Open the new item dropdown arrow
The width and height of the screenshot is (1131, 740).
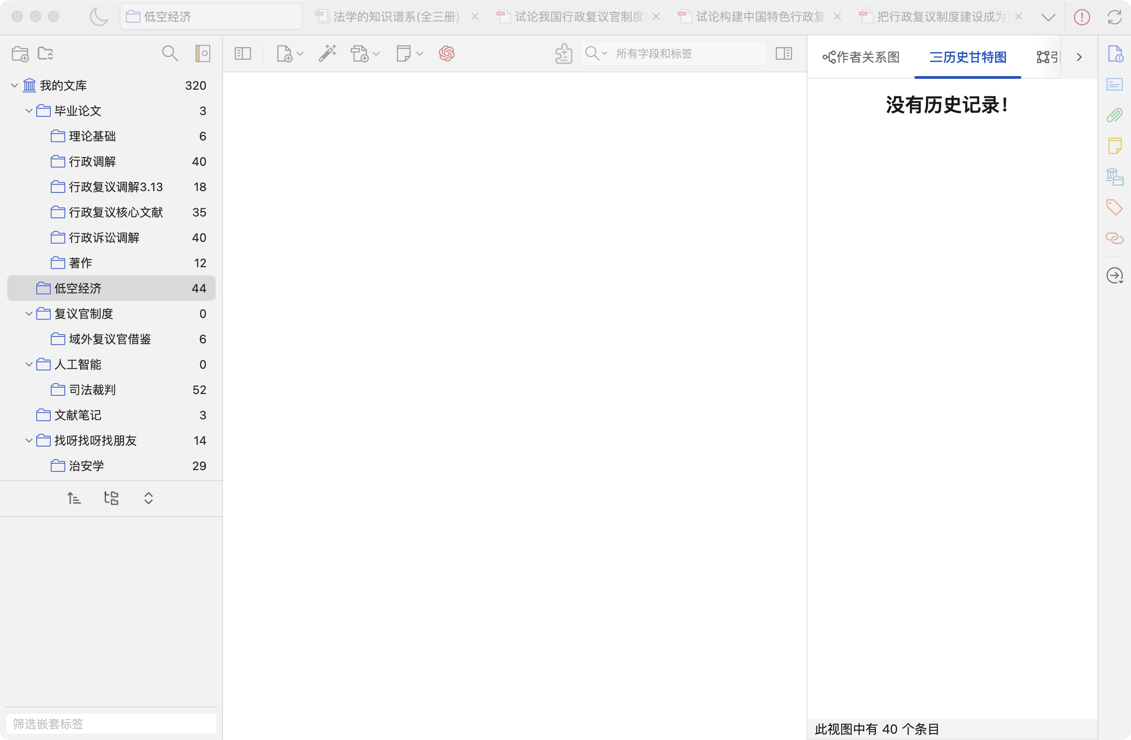[300, 54]
